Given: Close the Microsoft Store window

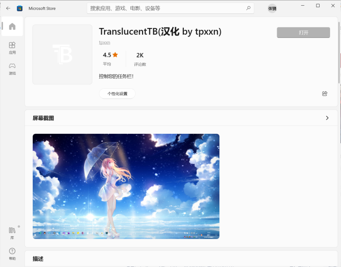Looking at the screenshot, I should click(333, 5).
